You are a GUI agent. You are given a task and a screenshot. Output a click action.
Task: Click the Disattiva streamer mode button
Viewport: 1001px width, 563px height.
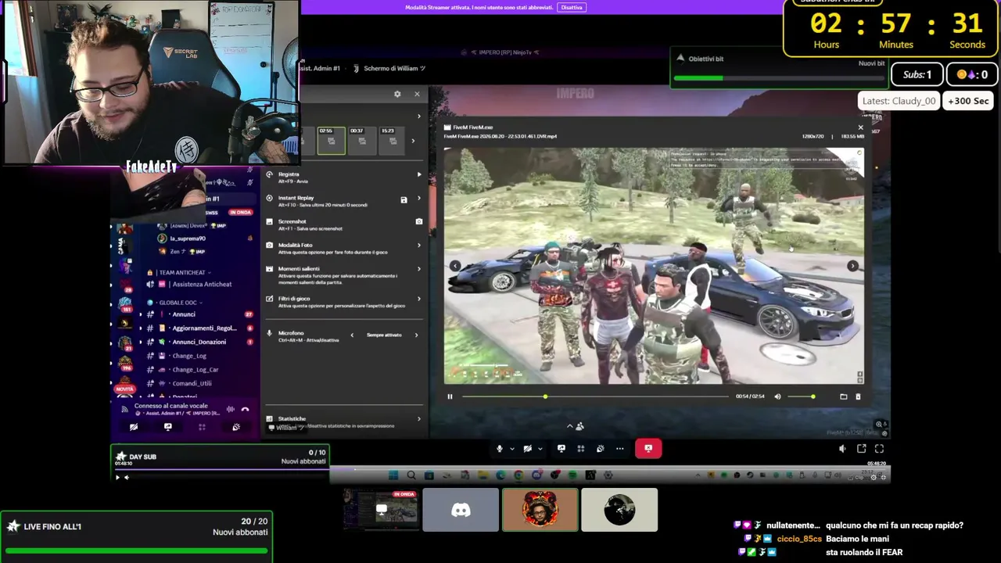coord(572,7)
